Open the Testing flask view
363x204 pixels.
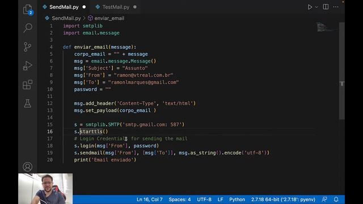click(28, 103)
